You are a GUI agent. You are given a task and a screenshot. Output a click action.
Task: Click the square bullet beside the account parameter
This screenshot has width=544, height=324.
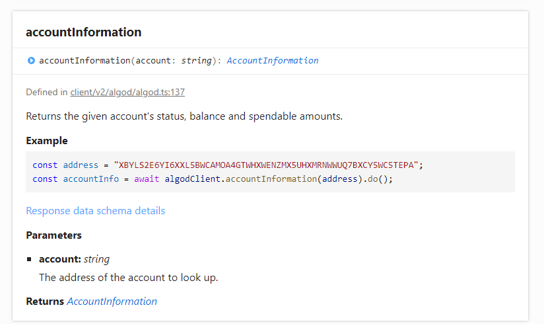pyautogui.click(x=30, y=259)
